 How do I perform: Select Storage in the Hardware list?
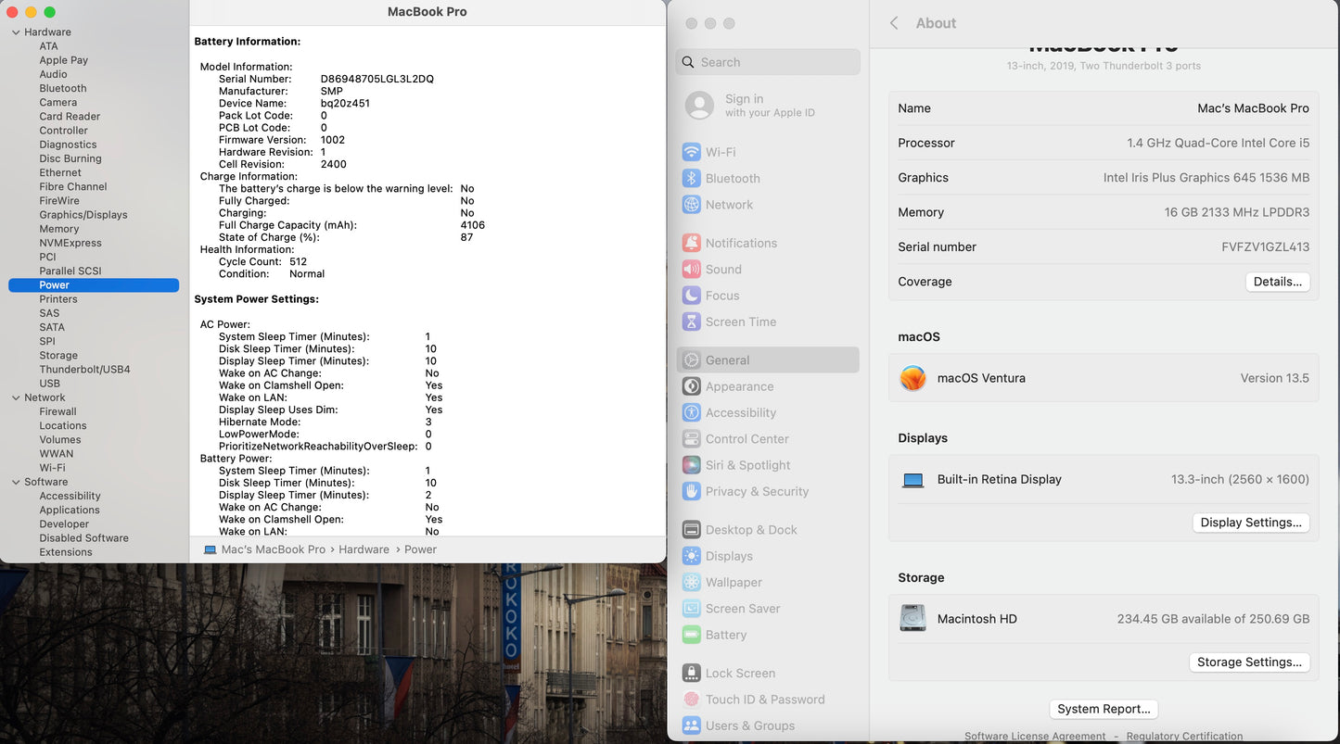point(58,356)
